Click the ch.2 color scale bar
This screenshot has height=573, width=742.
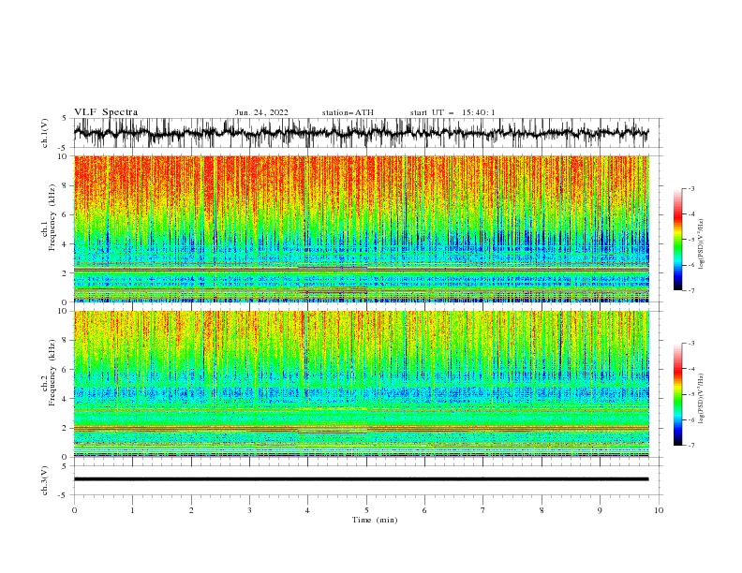677,394
